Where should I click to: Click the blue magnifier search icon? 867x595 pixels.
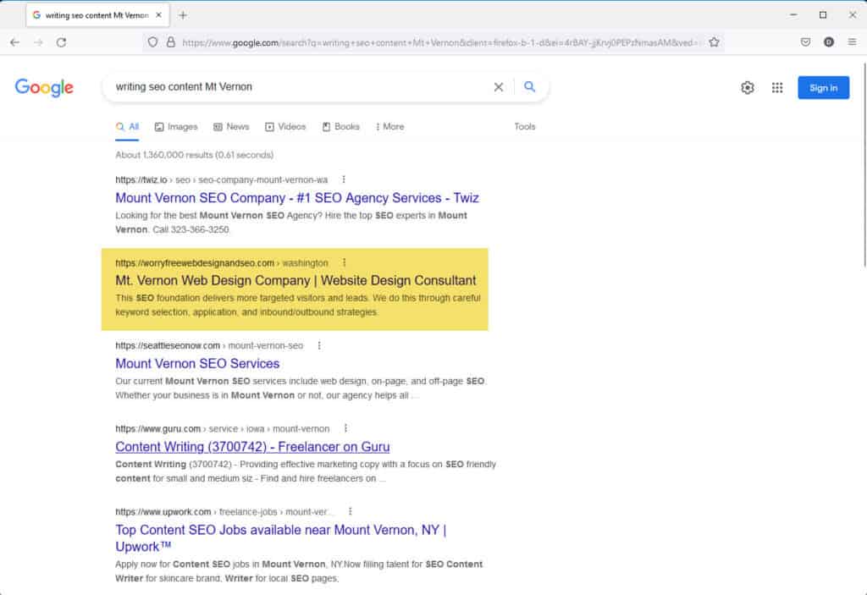click(530, 87)
